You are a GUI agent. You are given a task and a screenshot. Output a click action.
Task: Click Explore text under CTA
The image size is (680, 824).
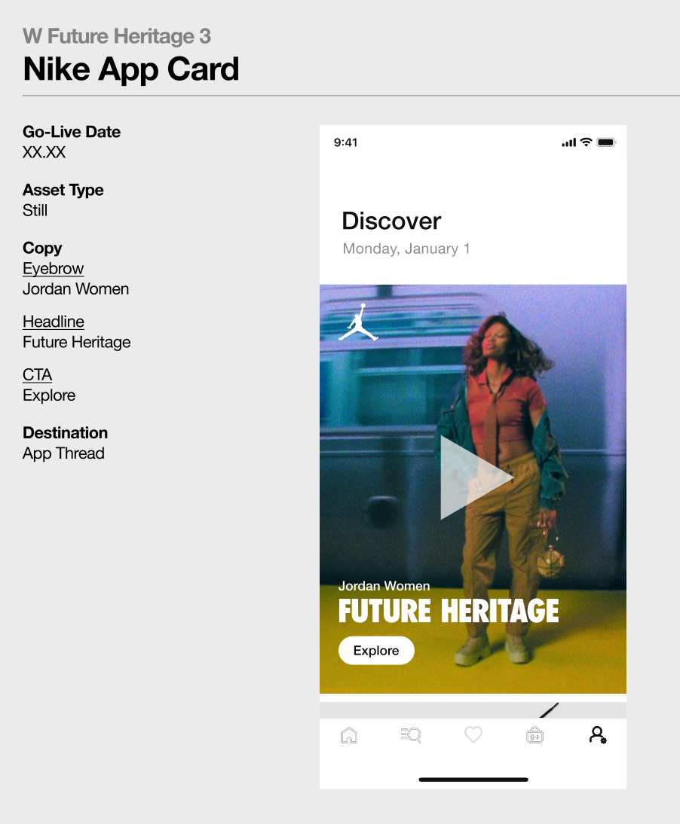click(49, 395)
